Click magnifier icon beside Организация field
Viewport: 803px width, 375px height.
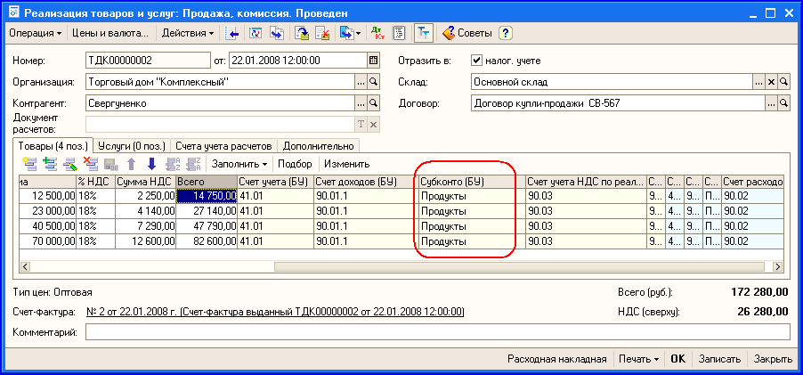(374, 82)
